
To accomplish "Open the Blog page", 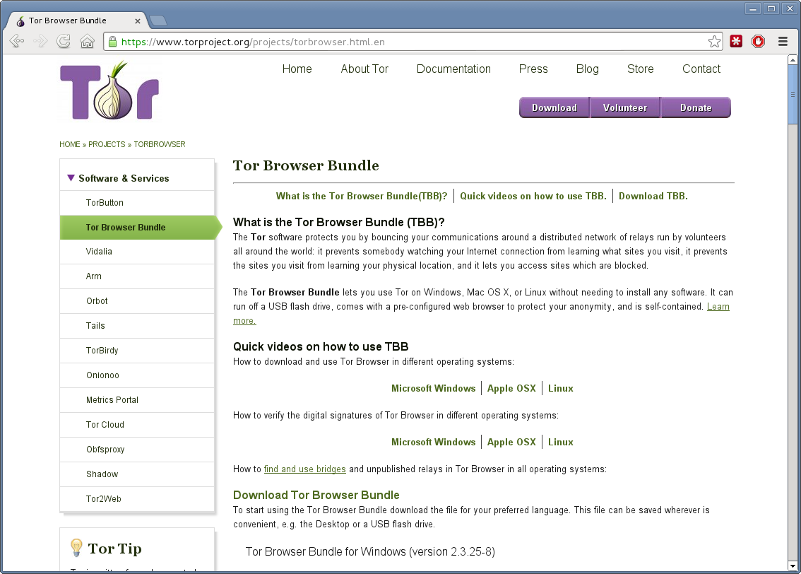I will [588, 69].
